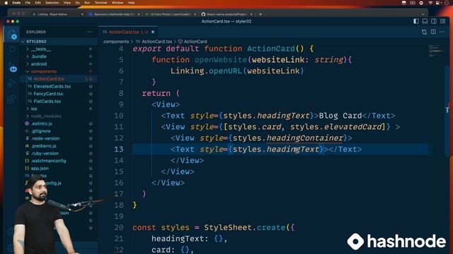Screen dimensions: 453x254
Task: Open .ruby-version file
Action: click(x=45, y=154)
